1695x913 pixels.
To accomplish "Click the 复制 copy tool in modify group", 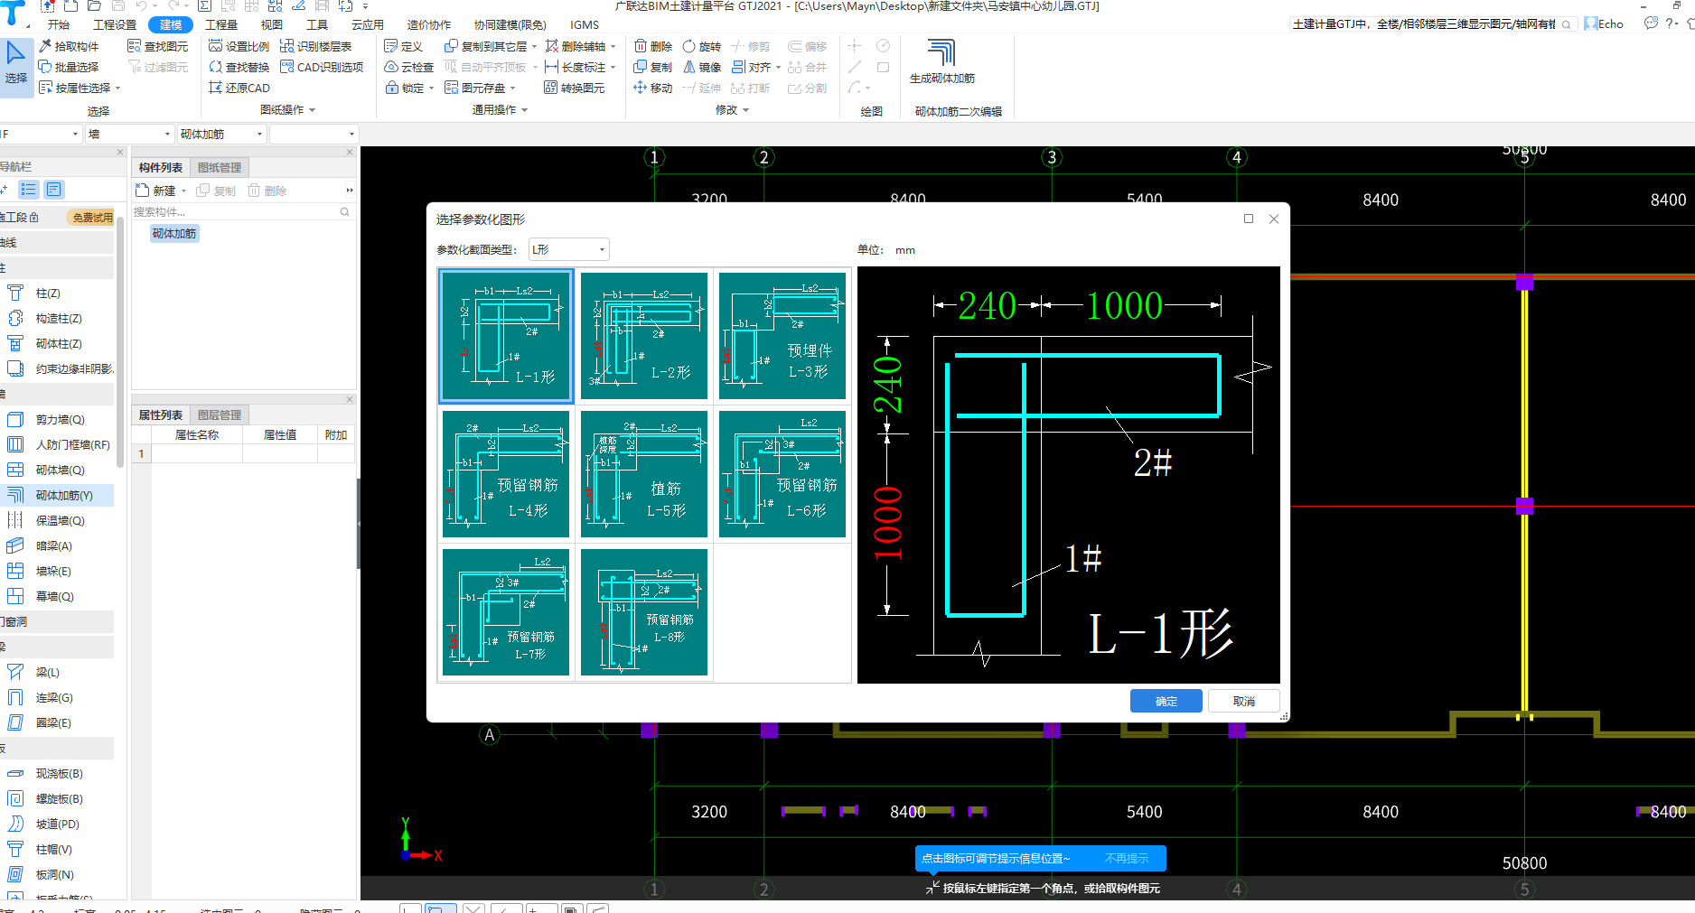I will click(653, 67).
